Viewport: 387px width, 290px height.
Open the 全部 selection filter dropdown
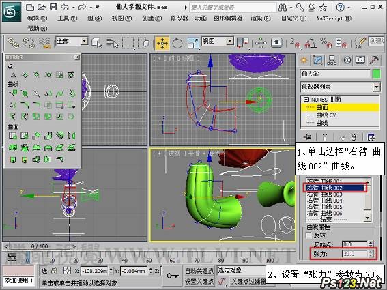[x=84, y=41]
